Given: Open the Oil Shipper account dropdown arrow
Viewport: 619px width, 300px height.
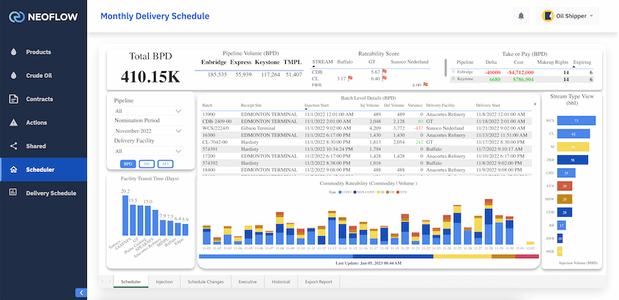Looking at the screenshot, I should click(591, 16).
